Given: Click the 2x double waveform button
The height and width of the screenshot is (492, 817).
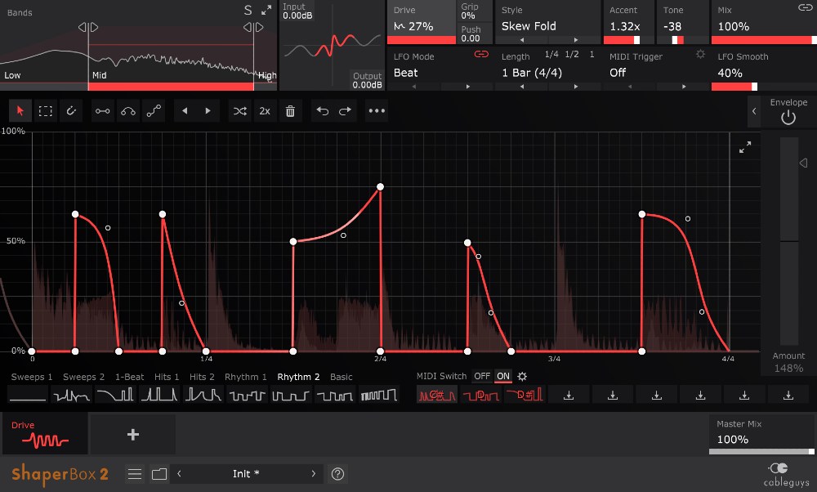Looking at the screenshot, I should coord(265,111).
